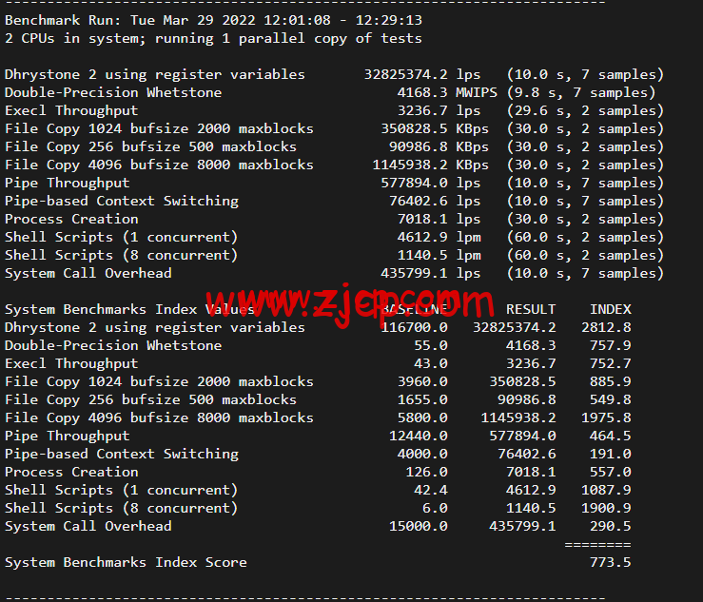Click System Call Overhead baseline 15000.0
Image resolution: width=703 pixels, height=602 pixels.
tap(418, 526)
